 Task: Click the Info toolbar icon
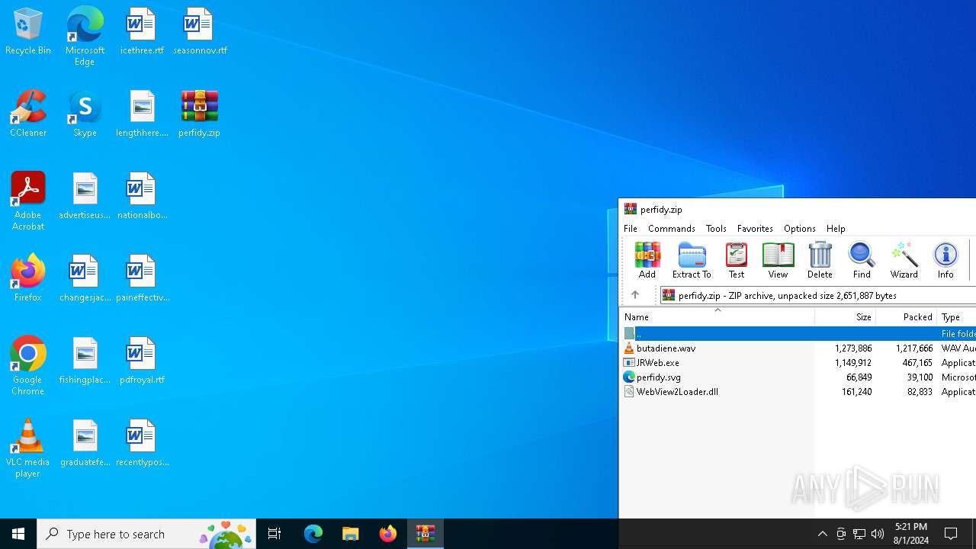(945, 260)
